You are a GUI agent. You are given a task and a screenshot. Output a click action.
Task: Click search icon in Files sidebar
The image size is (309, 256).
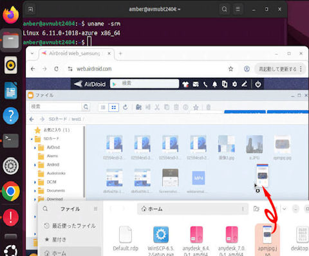tap(45, 208)
